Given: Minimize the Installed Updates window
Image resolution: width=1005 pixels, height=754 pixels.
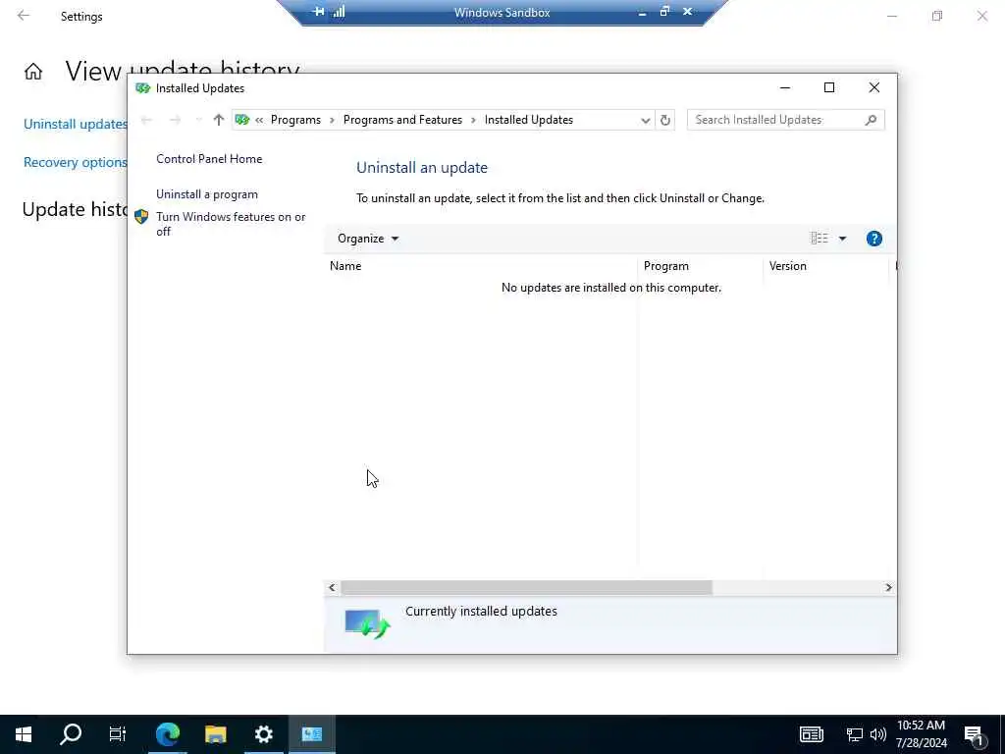Looking at the screenshot, I should (x=784, y=87).
